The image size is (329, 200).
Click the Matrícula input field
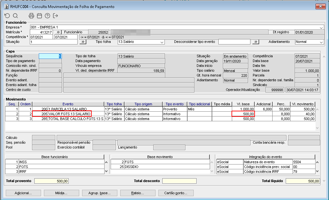tap(41, 32)
